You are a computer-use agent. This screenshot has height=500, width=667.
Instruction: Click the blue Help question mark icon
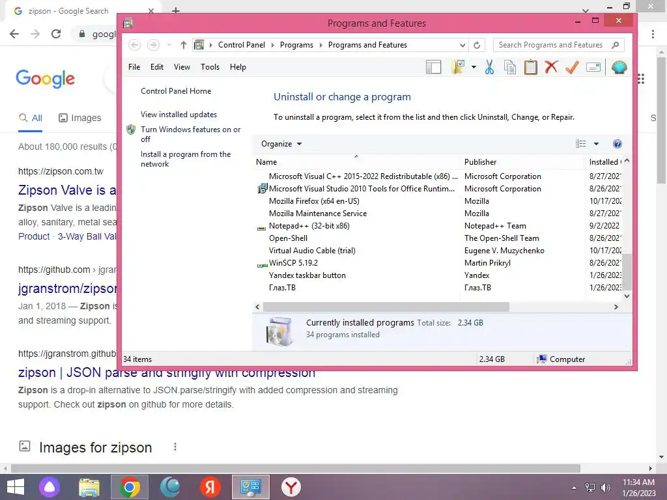click(x=617, y=144)
